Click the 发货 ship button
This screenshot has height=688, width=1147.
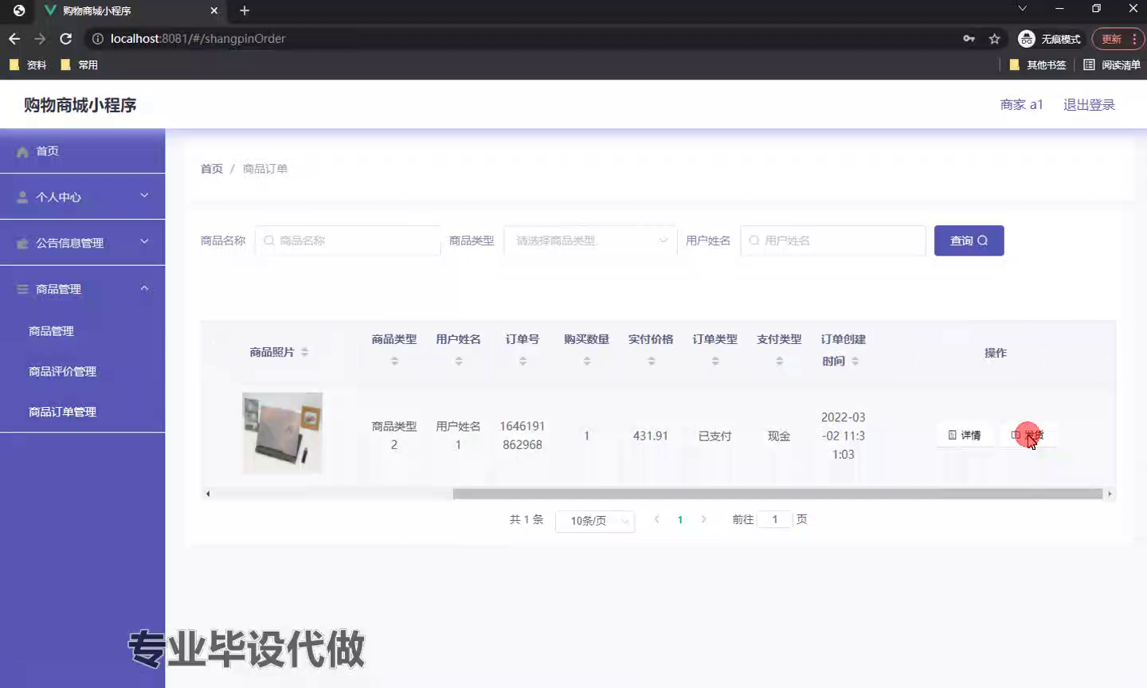coord(1028,435)
